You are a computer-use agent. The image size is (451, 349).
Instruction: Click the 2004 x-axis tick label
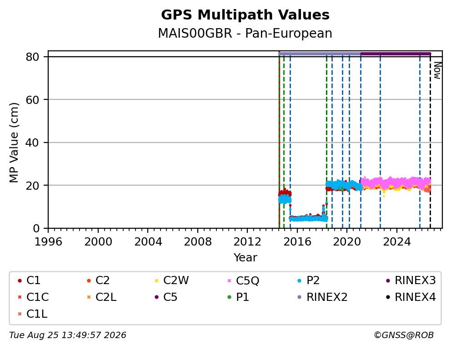tap(148, 242)
